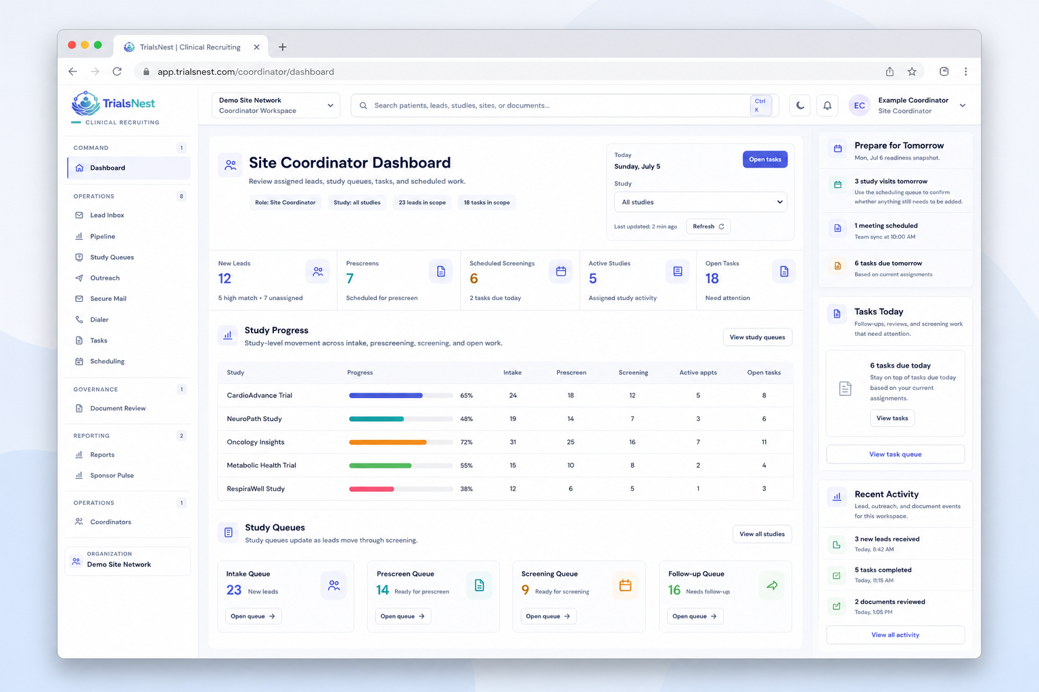This screenshot has height=692, width=1039.
Task: Click the '3 new leads received' activity icon
Action: 837,545
